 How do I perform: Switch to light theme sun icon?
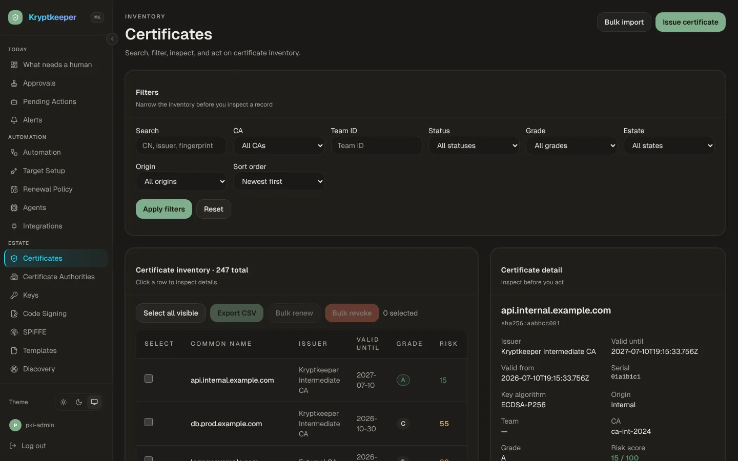point(64,402)
